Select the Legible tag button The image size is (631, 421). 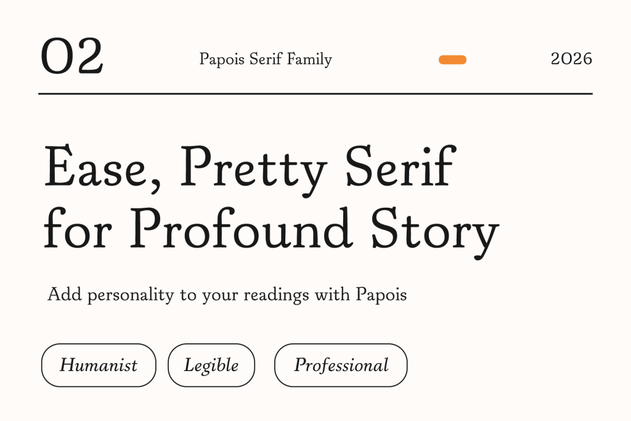[x=211, y=365]
